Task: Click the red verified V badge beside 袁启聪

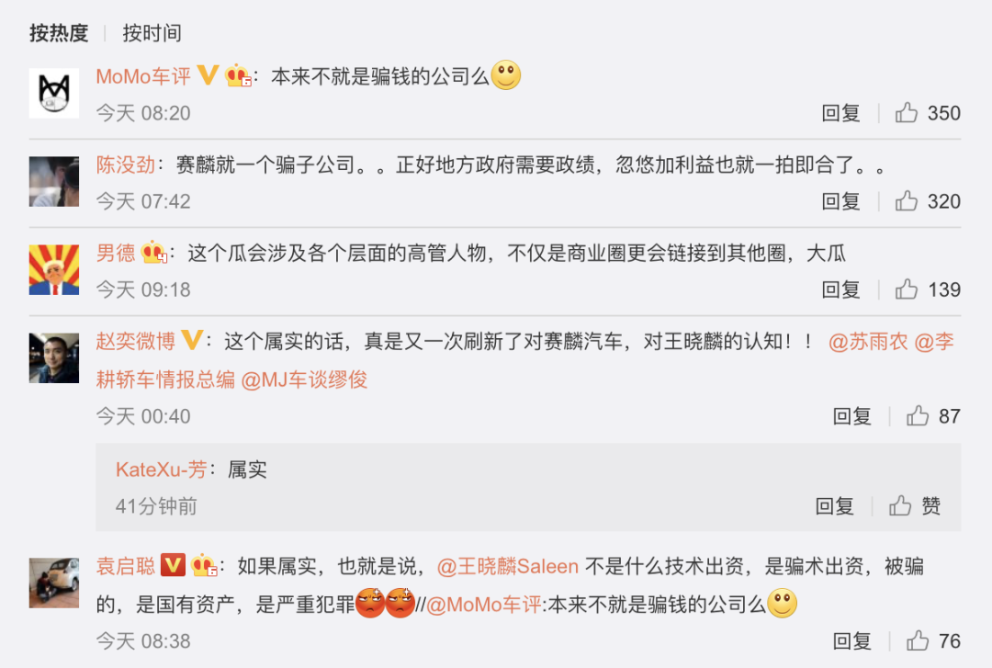Action: (173, 565)
